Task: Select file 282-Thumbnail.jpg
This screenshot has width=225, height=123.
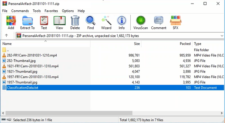Action: 21,61
